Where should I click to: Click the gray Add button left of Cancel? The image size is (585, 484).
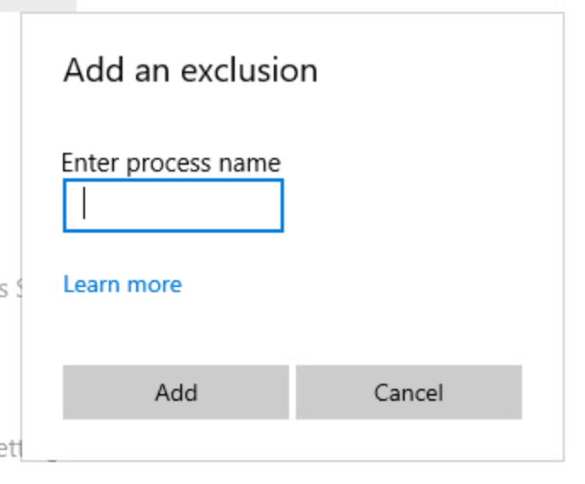176,392
